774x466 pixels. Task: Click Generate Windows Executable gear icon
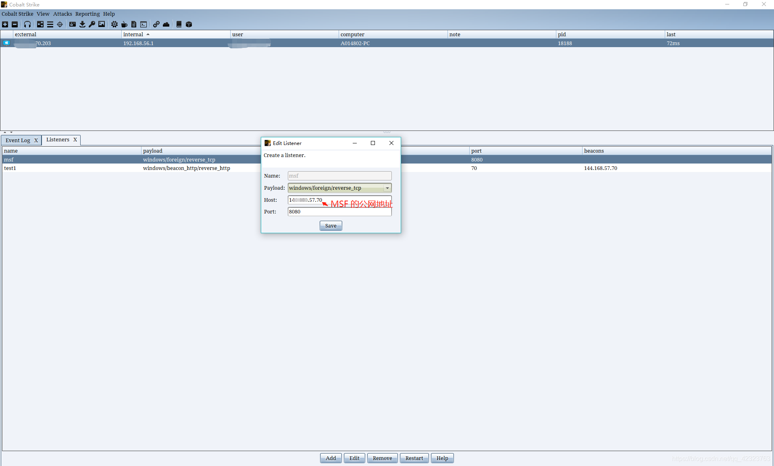pos(114,25)
